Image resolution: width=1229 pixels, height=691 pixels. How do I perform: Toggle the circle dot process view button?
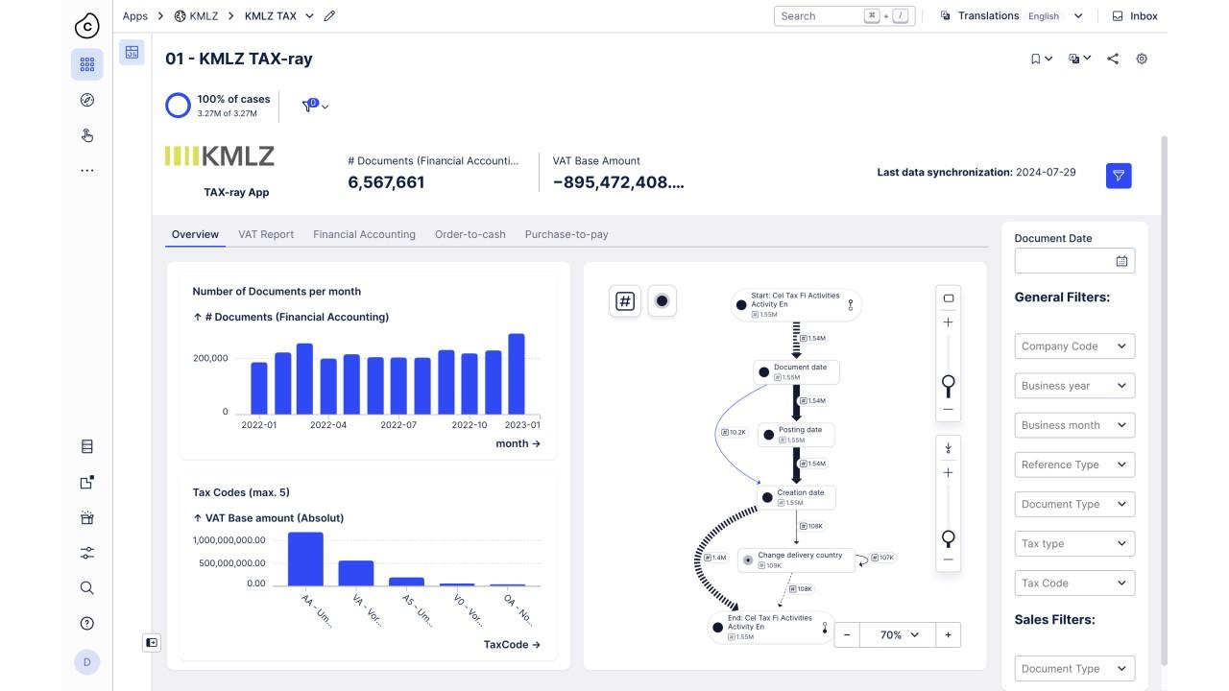coord(662,301)
